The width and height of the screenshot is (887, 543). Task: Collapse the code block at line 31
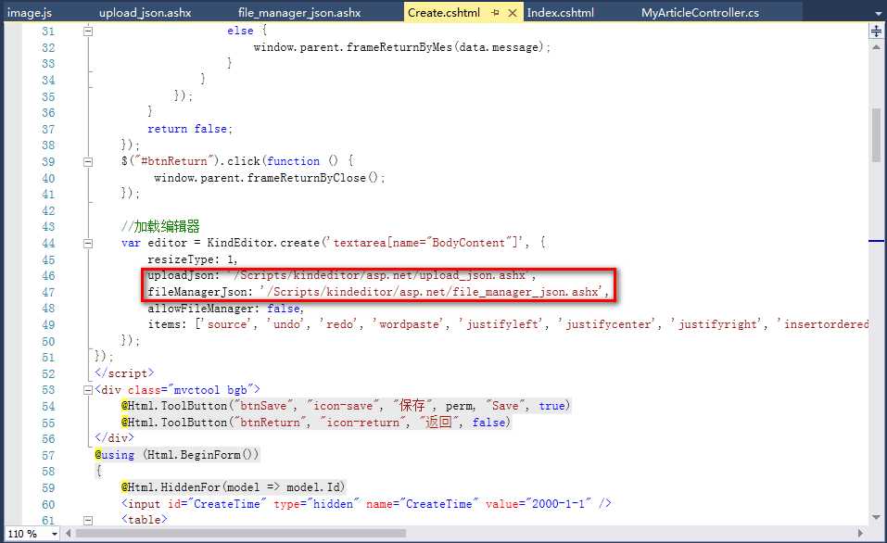pyautogui.click(x=88, y=32)
